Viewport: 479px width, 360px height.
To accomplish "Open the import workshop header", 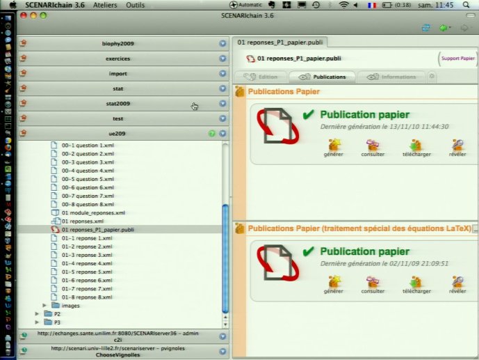I will [123, 73].
